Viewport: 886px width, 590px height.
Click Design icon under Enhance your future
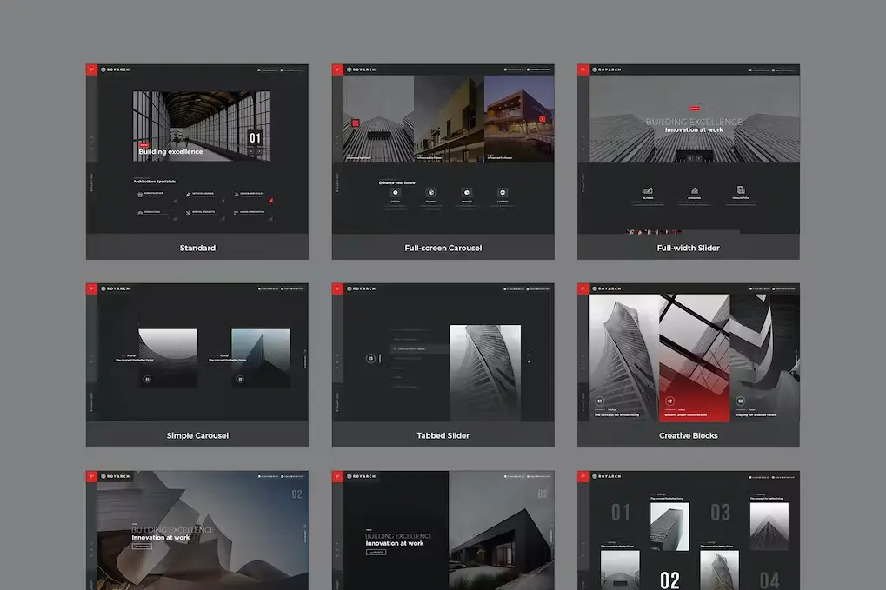[396, 192]
